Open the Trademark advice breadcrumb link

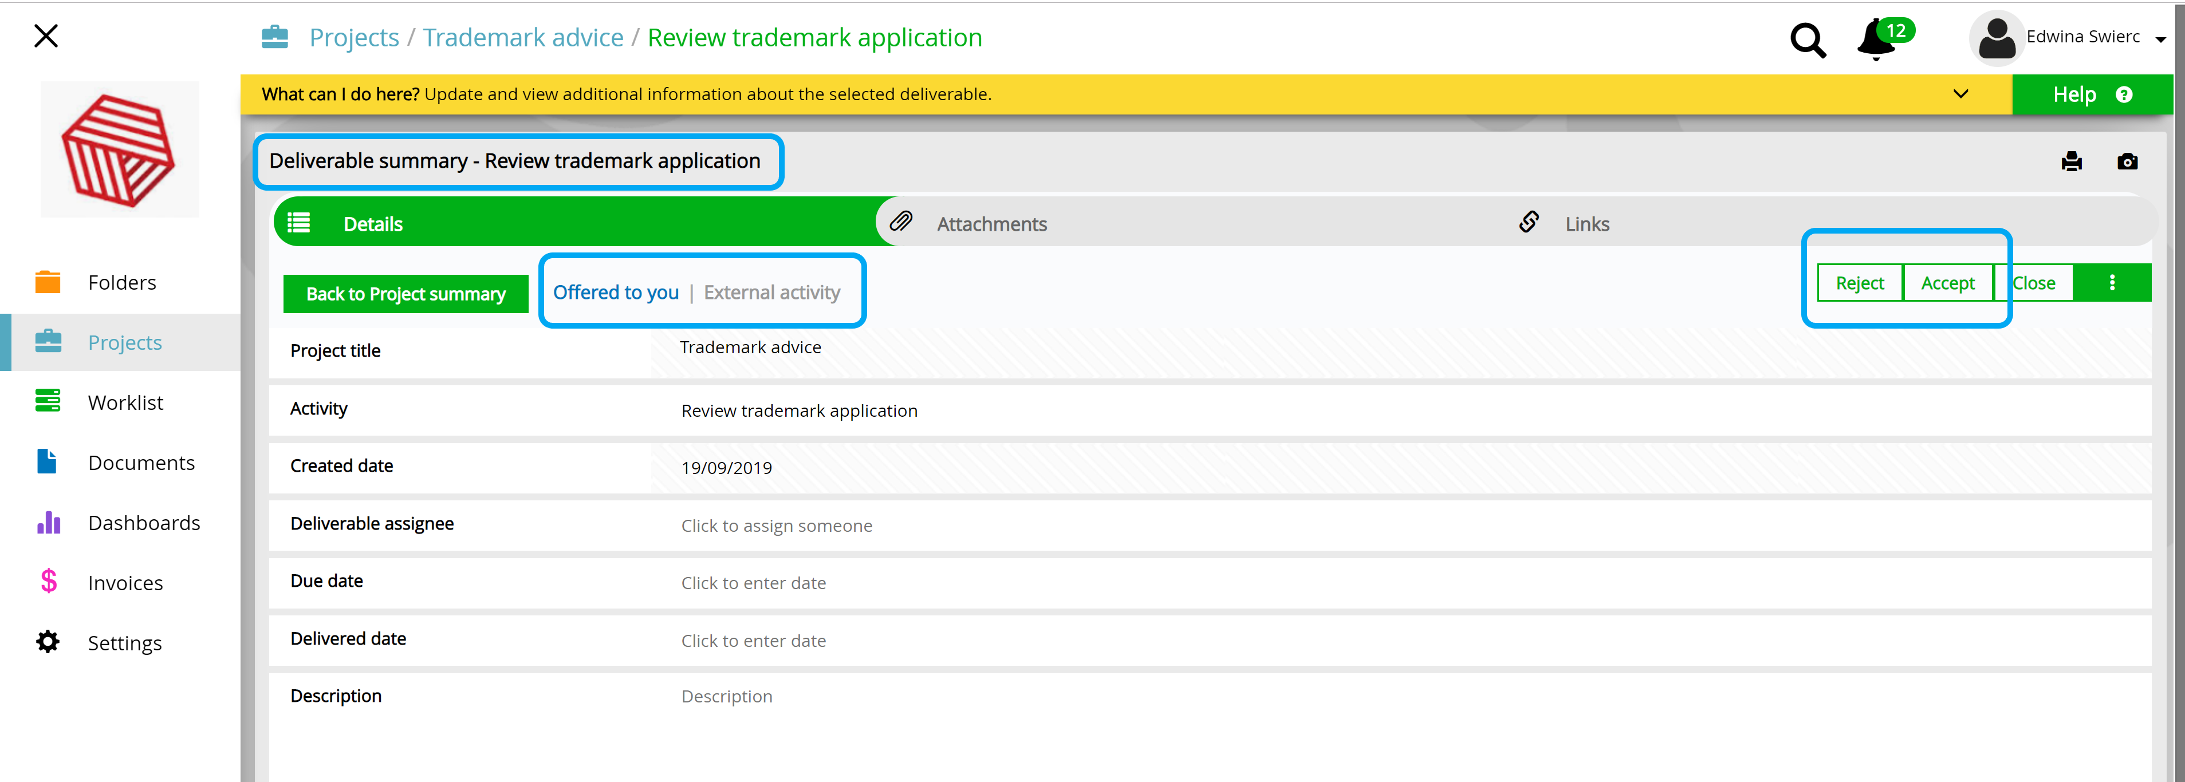click(x=522, y=37)
